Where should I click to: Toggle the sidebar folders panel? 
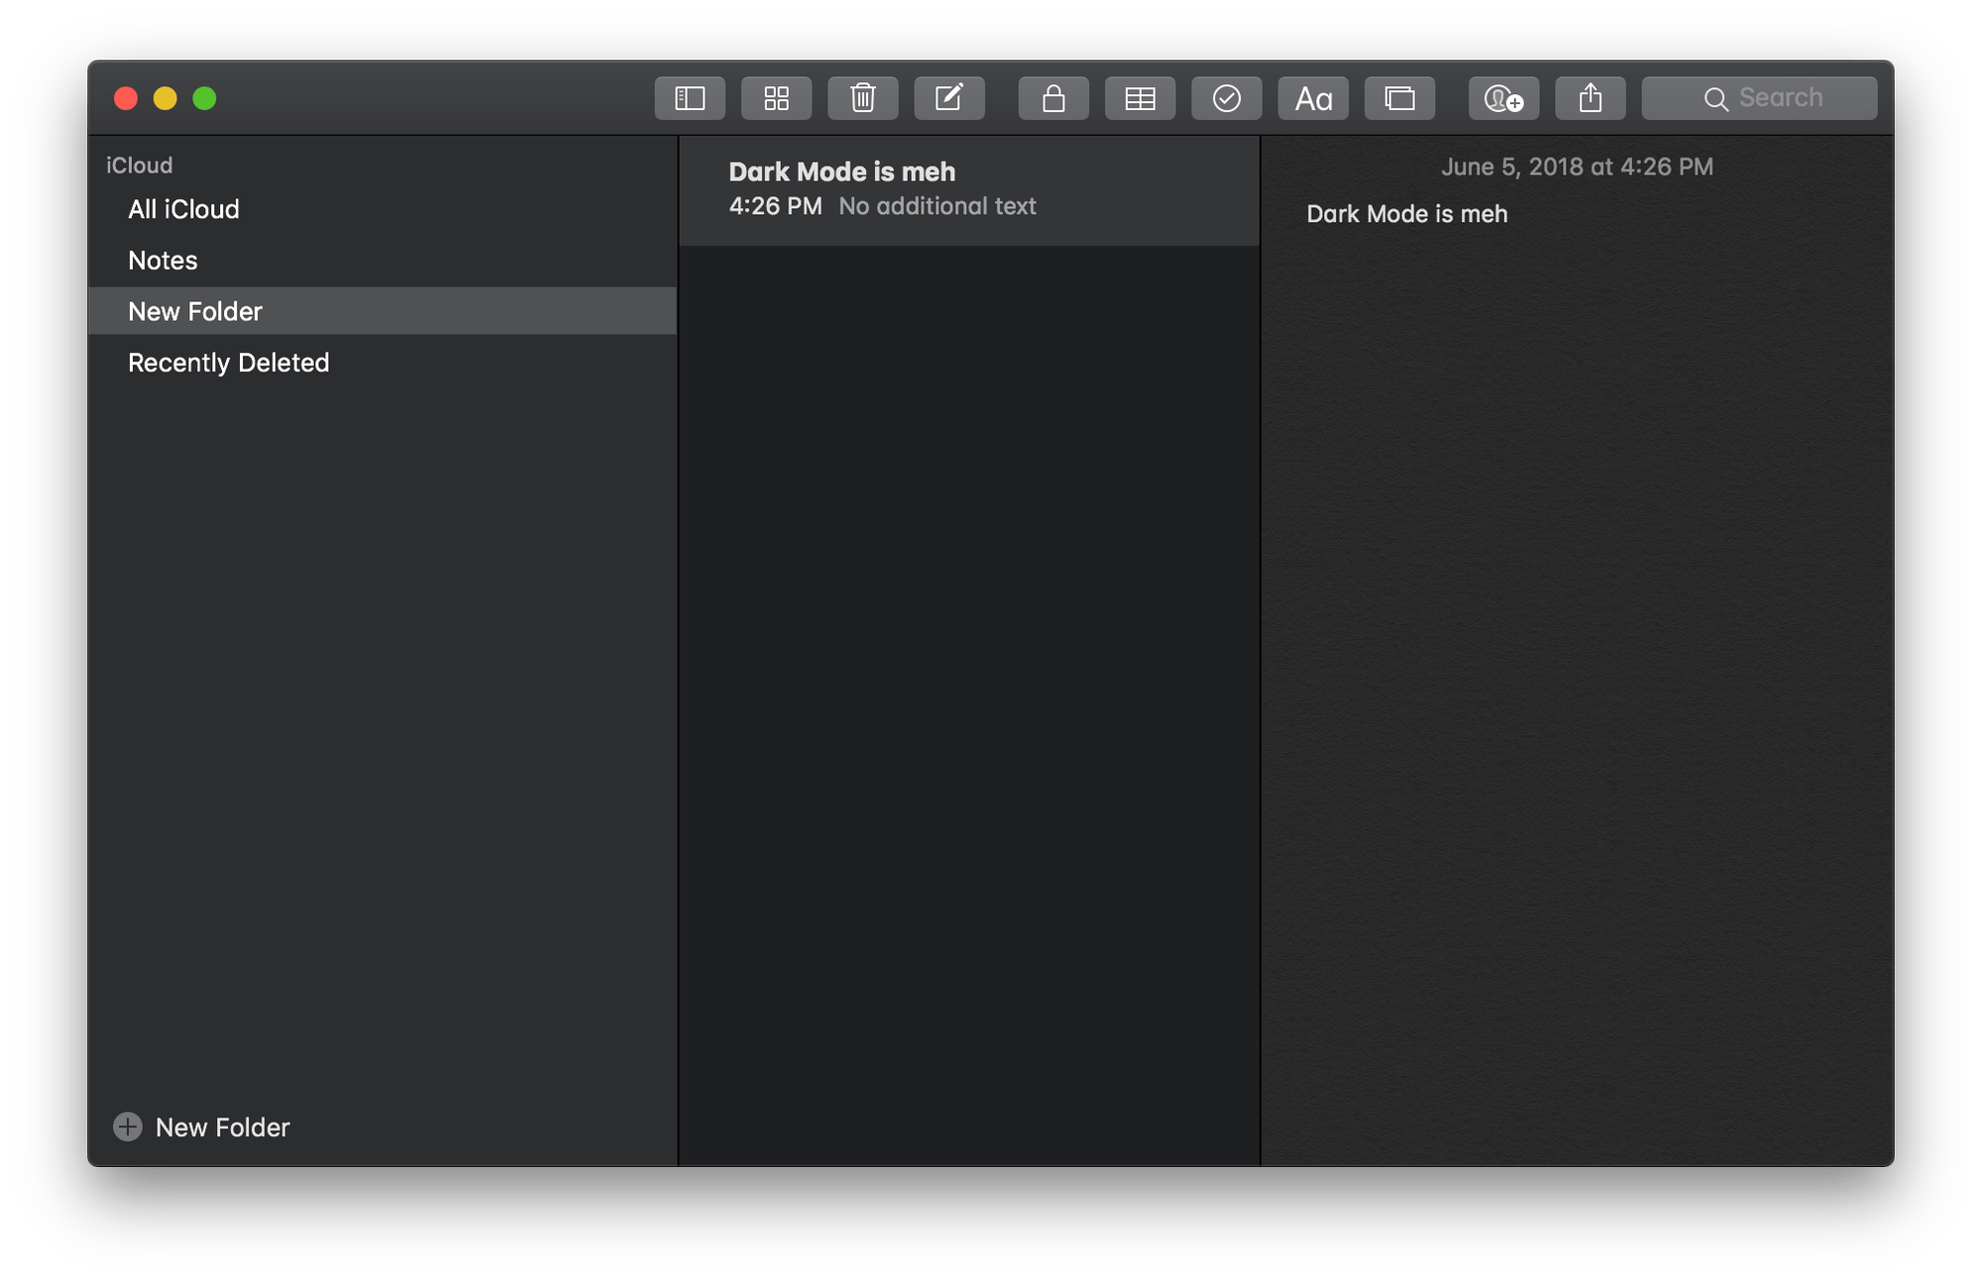[690, 97]
